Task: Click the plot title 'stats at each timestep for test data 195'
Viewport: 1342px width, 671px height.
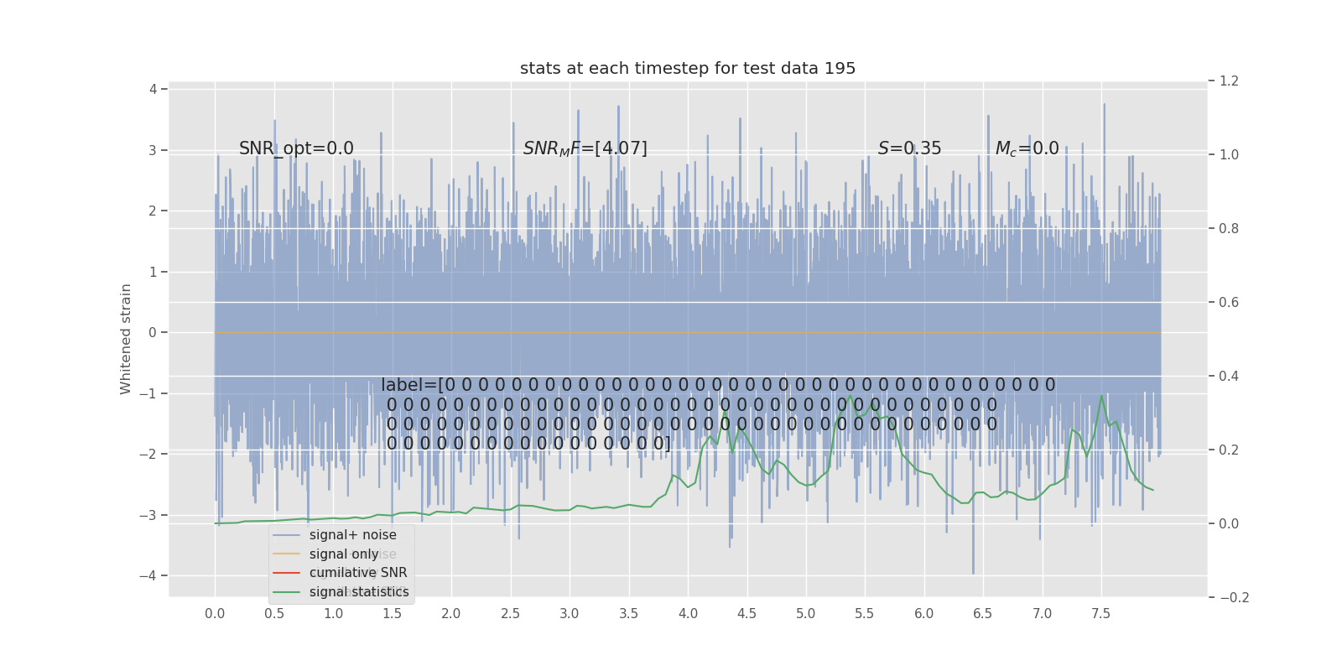Action: pos(688,69)
